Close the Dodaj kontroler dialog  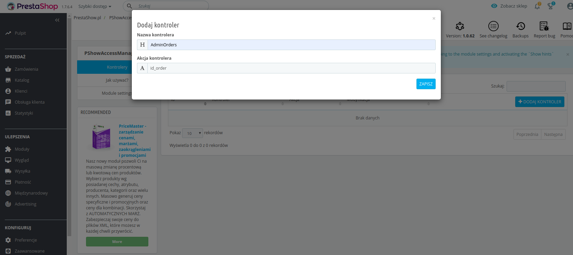click(x=434, y=19)
